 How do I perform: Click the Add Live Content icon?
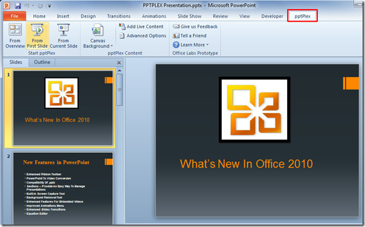tap(122, 27)
